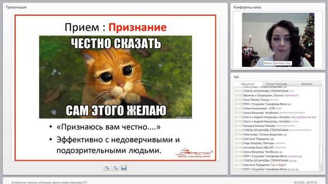Switch to the 'Список пользова...' tab

[277, 84]
